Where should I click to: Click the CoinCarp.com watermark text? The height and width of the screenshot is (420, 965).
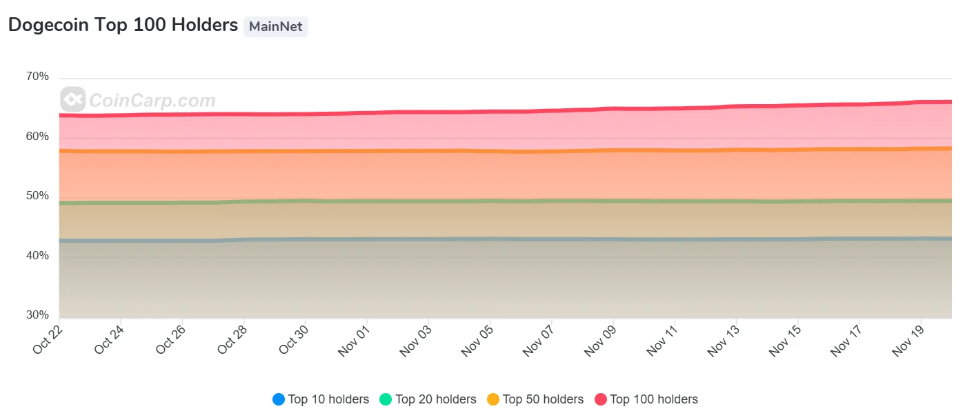pos(152,101)
